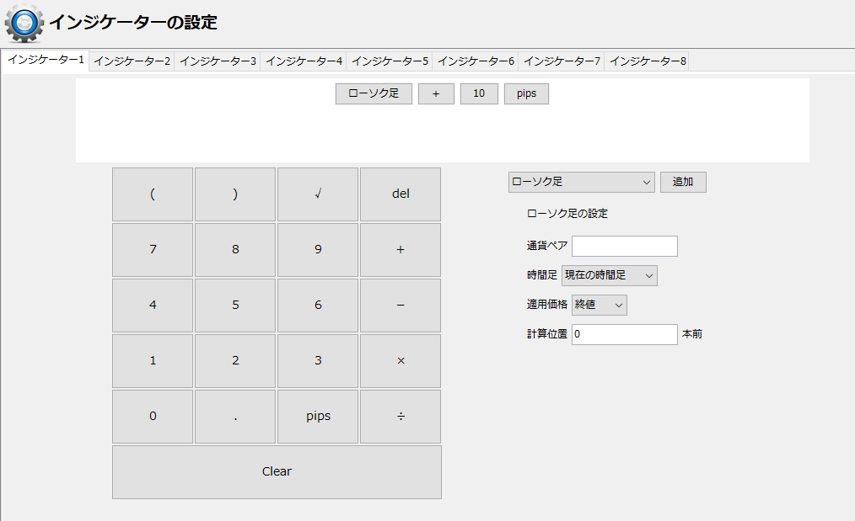855x521 pixels.
Task: Select the ローソク足 token in the formula bar
Action: pyautogui.click(x=373, y=93)
